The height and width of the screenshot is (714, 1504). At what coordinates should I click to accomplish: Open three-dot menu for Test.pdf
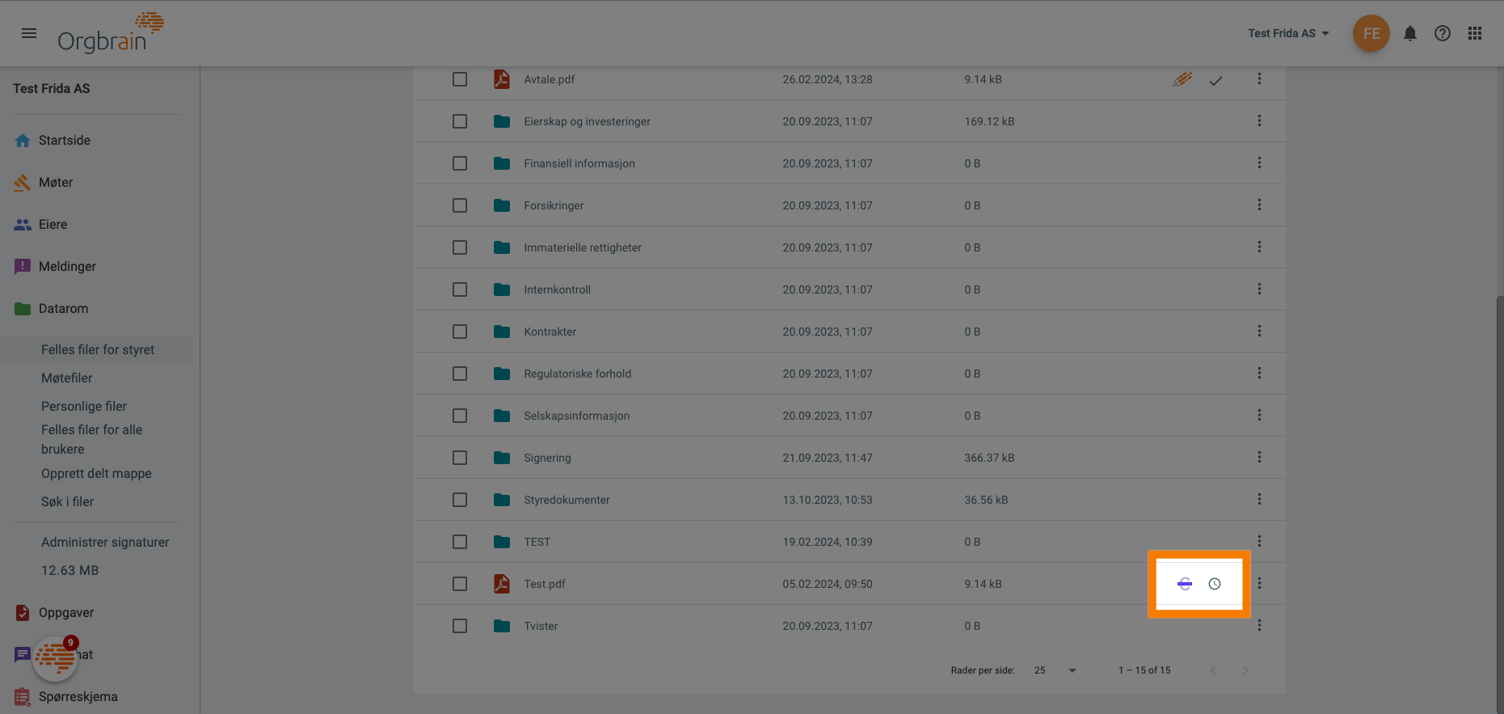1259,583
